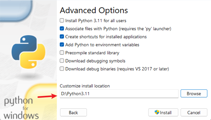Turn on Download debugging symbols checkbox
Screen dimensions: 211x120
62,61
